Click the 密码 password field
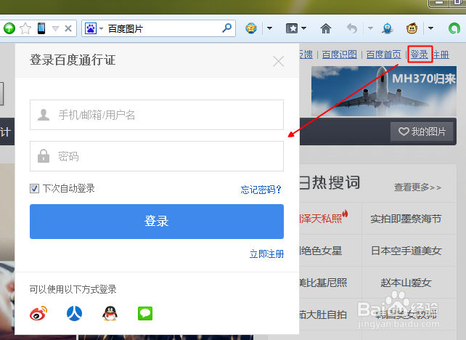This screenshot has width=466, height=340. pos(157,156)
